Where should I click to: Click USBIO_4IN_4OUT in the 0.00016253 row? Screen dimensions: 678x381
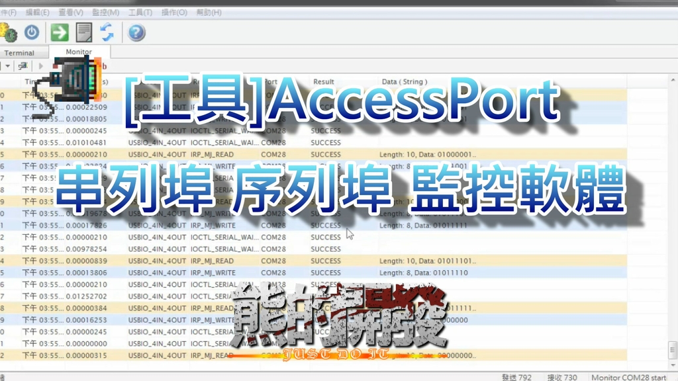click(x=157, y=320)
